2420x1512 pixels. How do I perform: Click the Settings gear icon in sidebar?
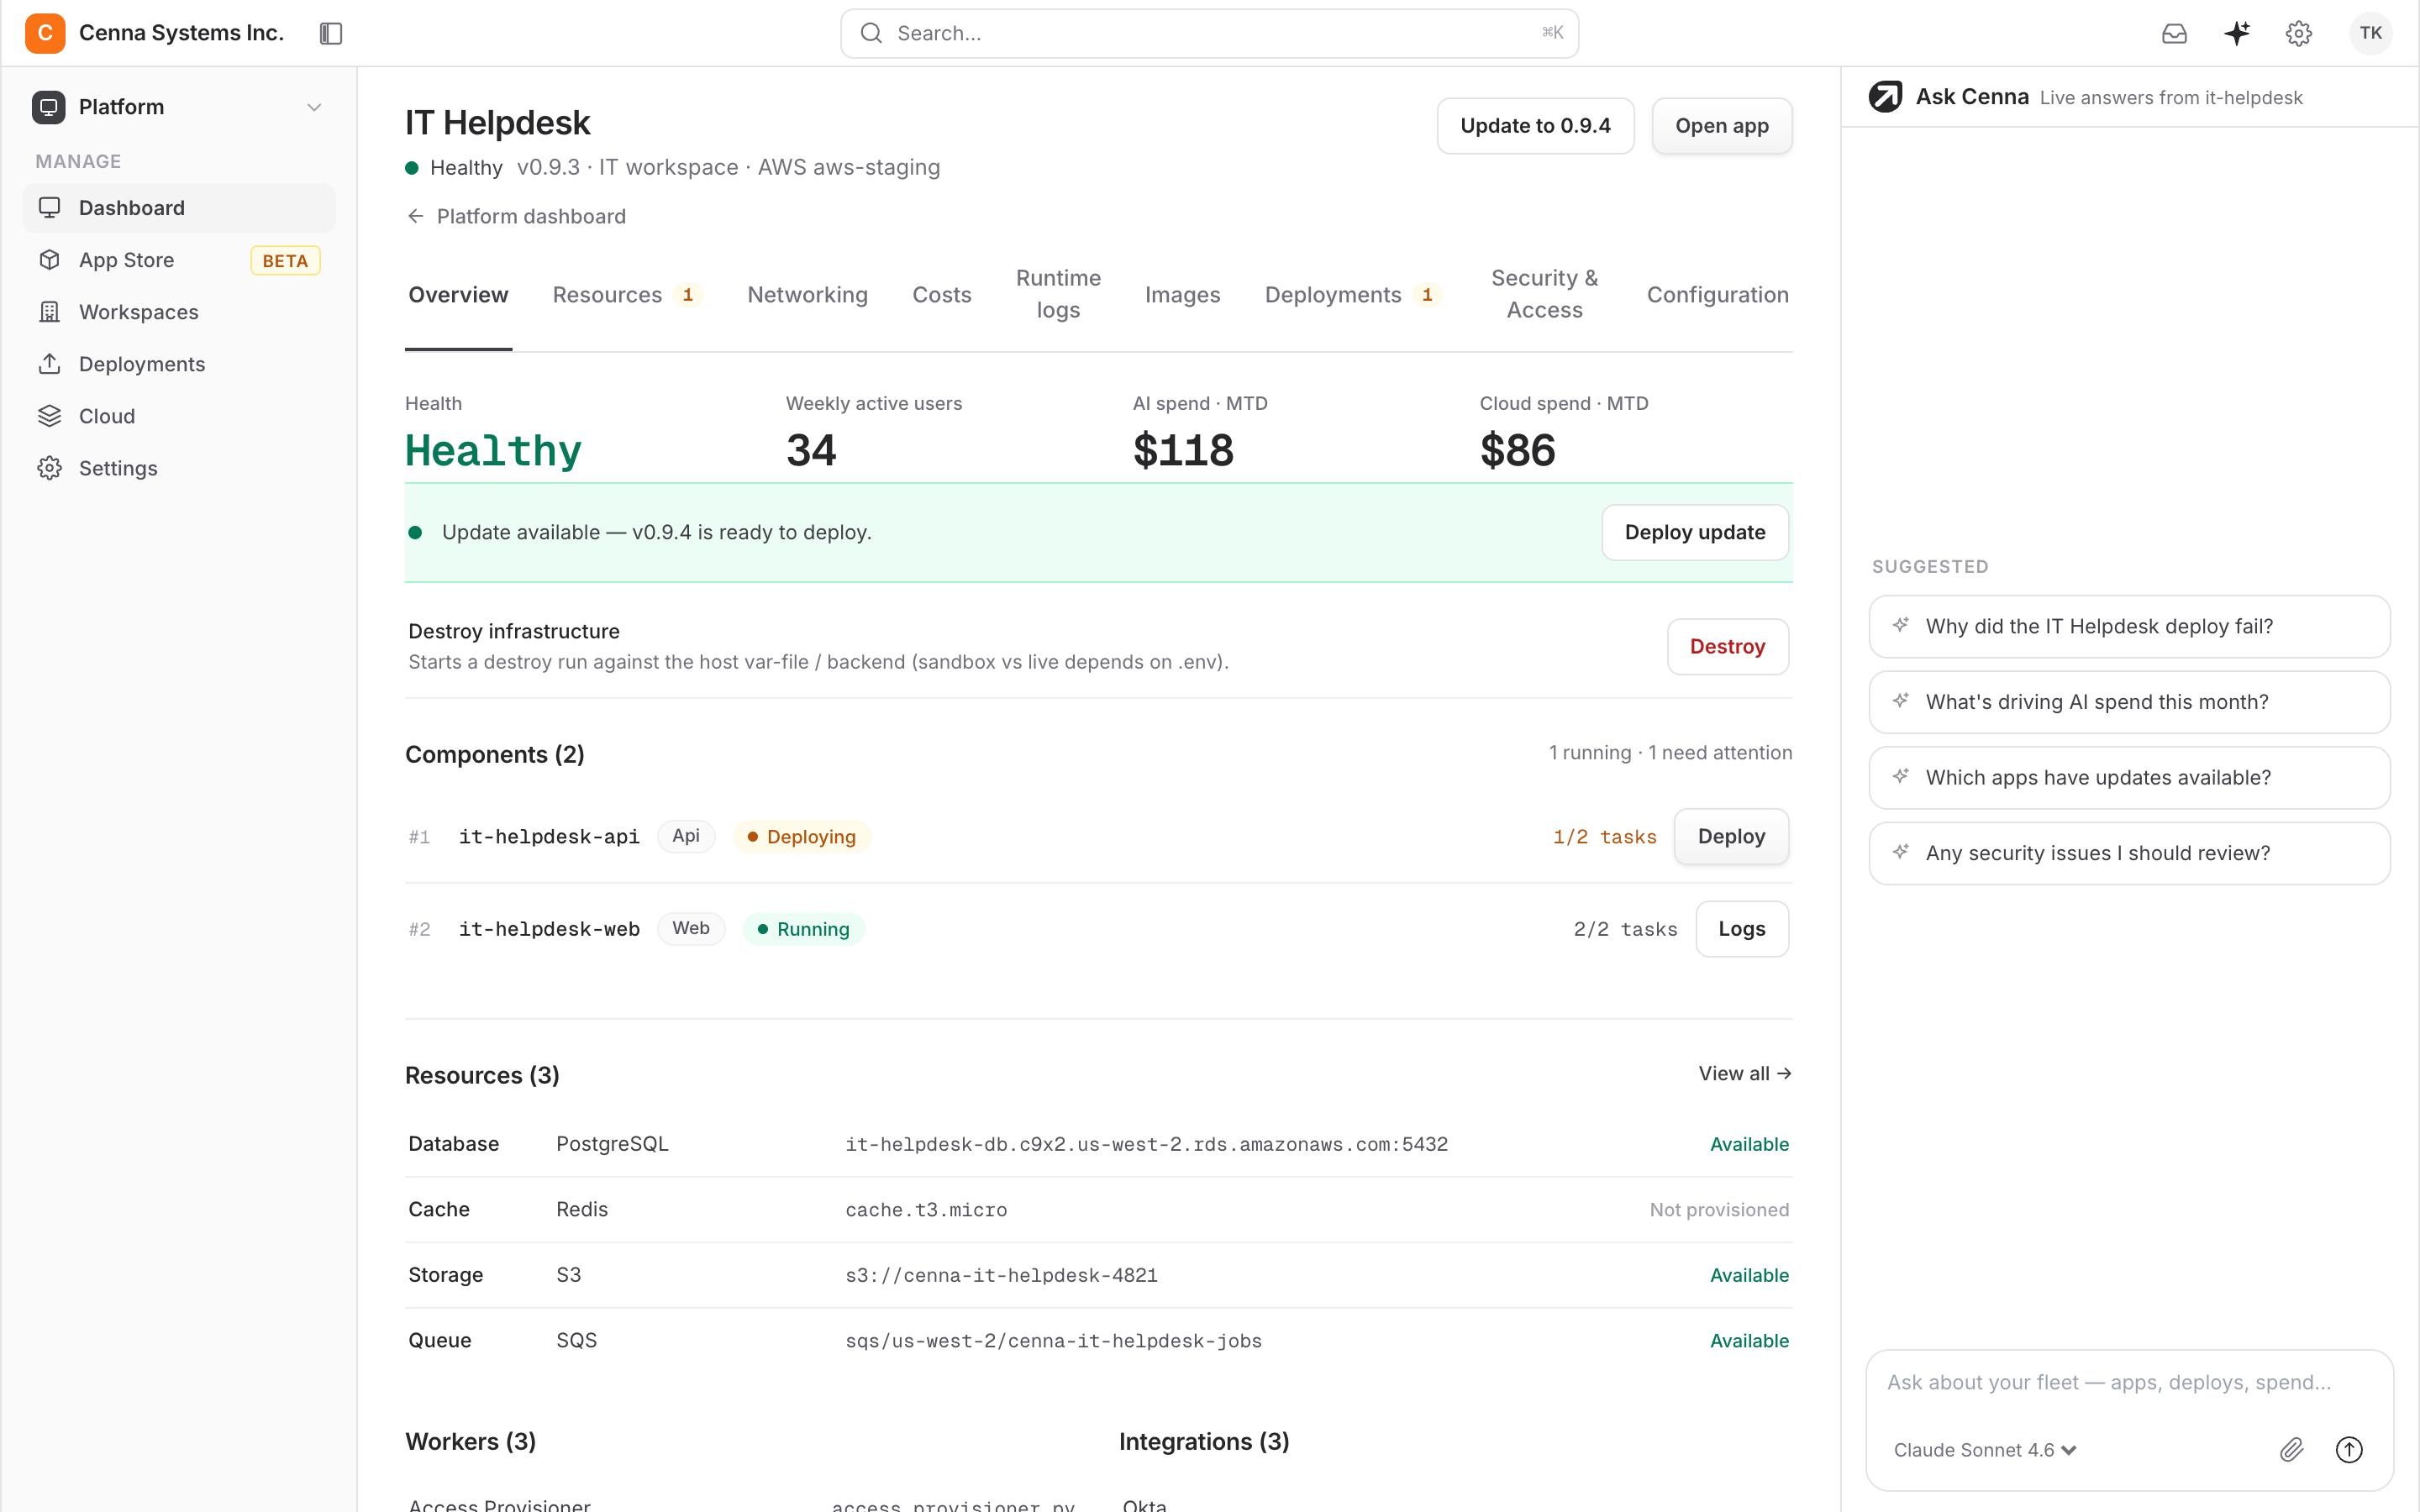pyautogui.click(x=49, y=468)
